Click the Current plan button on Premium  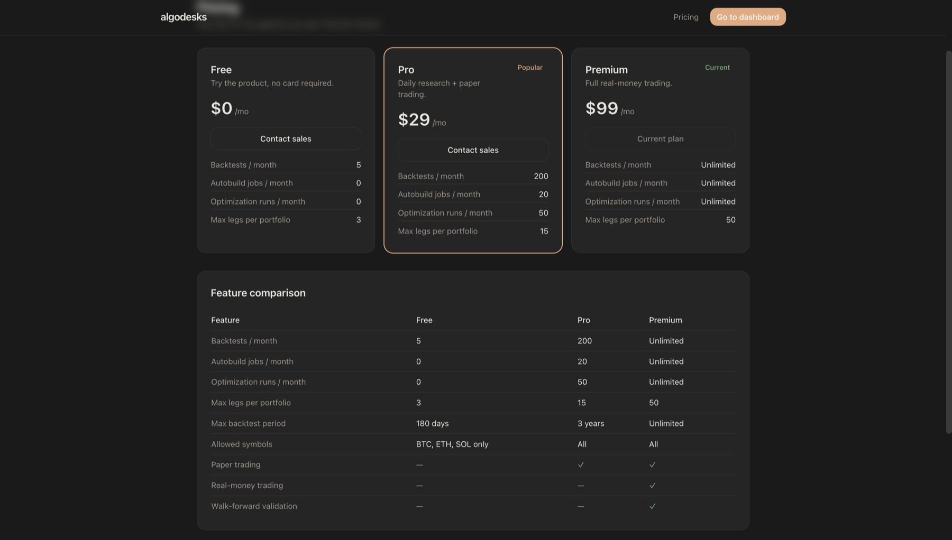point(660,138)
